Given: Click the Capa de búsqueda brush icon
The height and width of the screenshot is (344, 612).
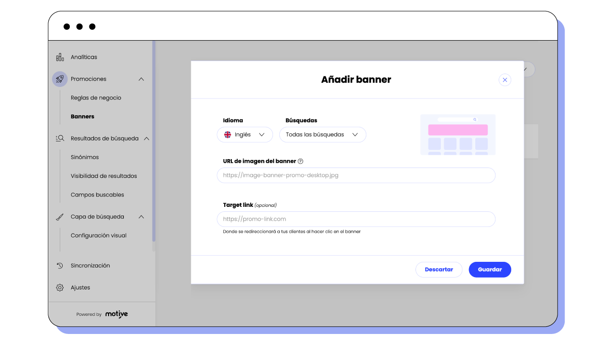Looking at the screenshot, I should tap(60, 217).
